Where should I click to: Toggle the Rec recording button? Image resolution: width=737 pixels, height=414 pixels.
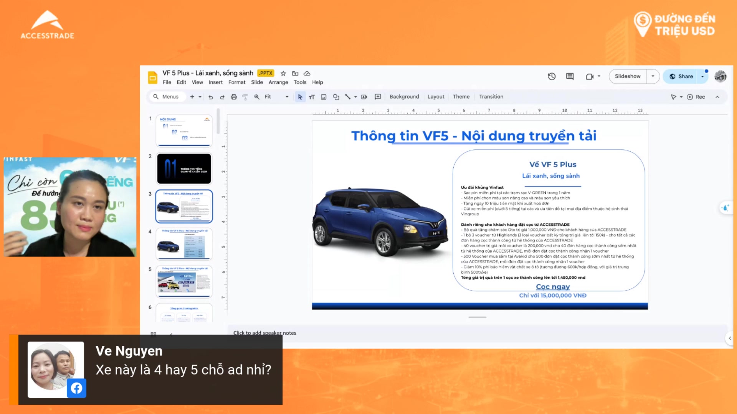tap(696, 97)
